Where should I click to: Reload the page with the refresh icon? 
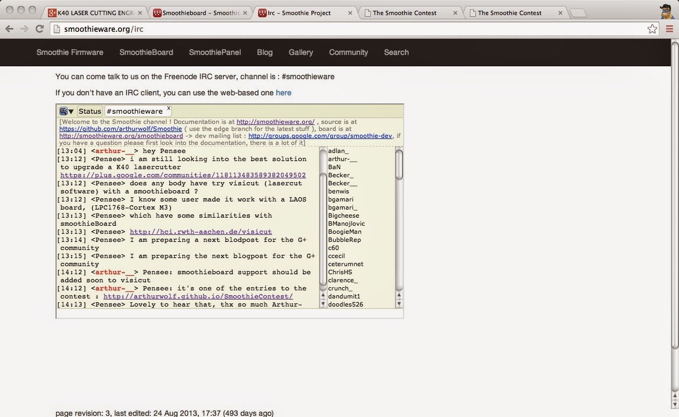[39, 29]
